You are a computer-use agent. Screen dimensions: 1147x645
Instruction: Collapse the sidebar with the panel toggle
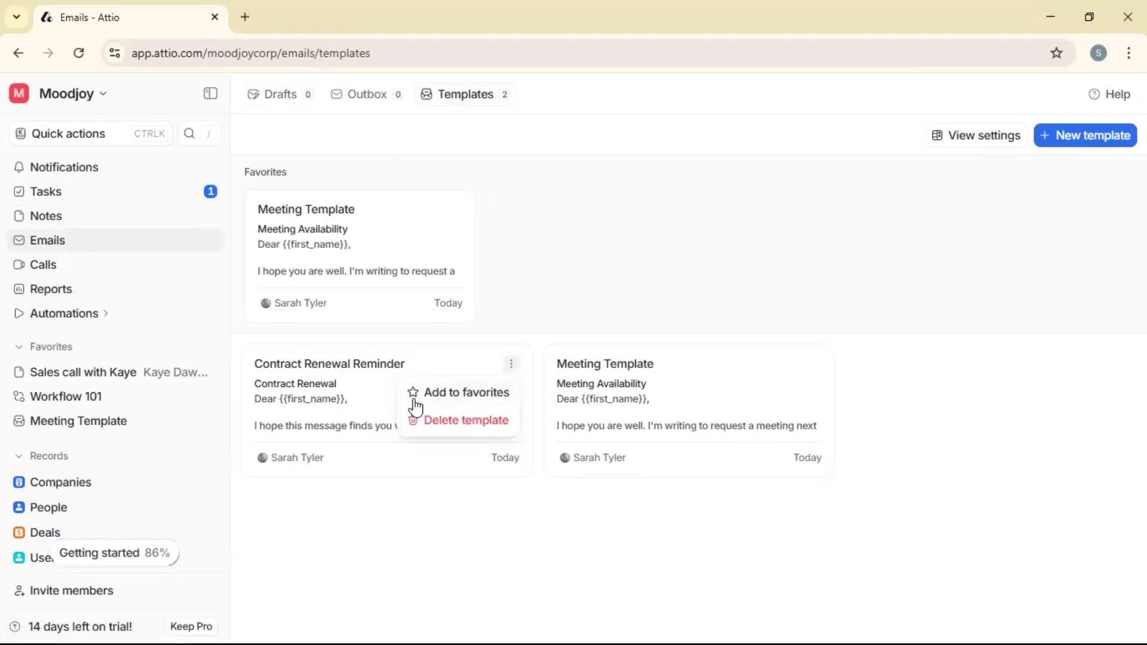pyautogui.click(x=210, y=94)
